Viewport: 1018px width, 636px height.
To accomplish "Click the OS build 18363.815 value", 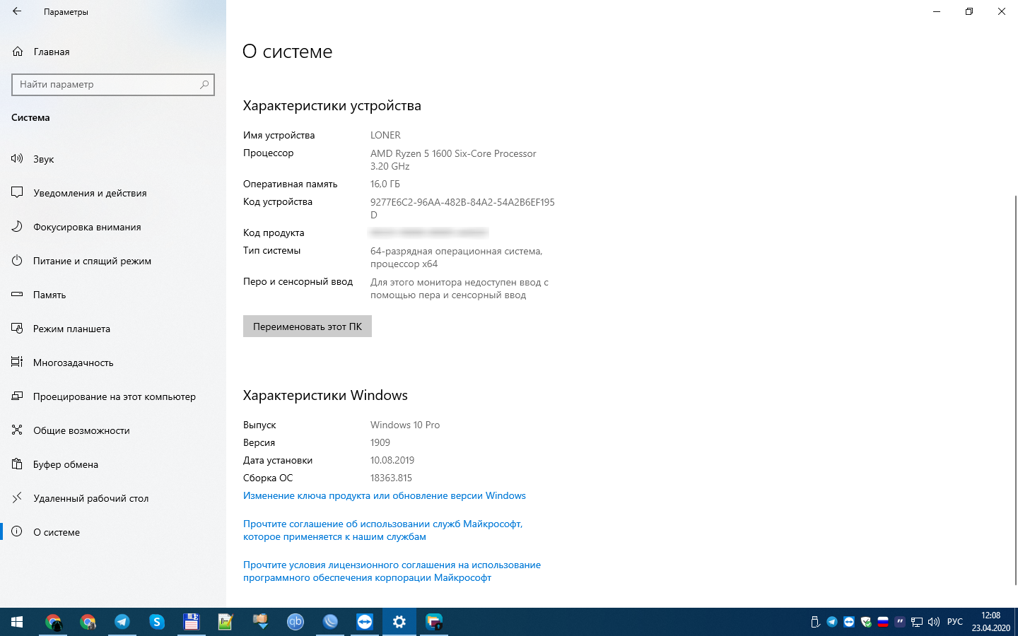I will click(x=391, y=478).
